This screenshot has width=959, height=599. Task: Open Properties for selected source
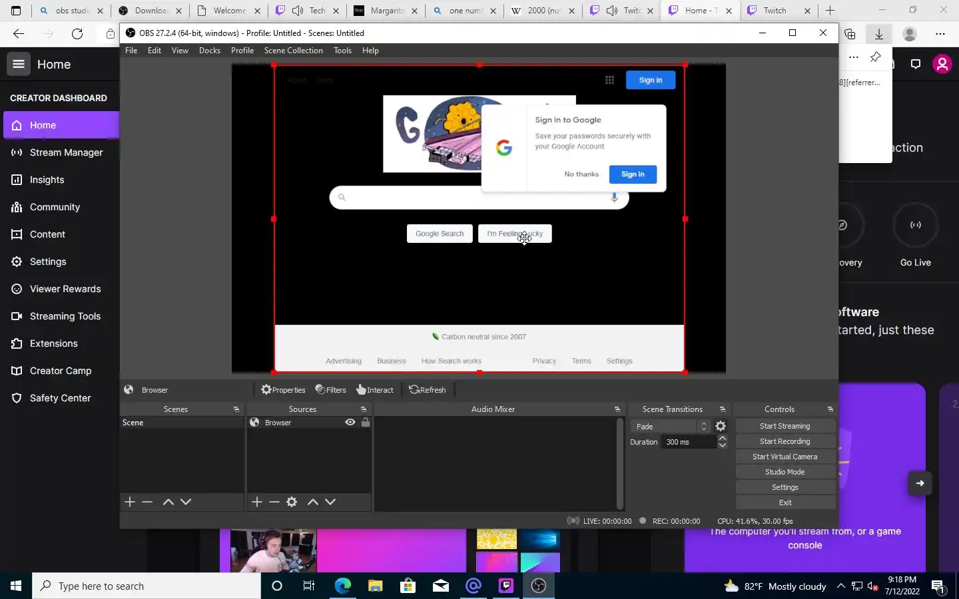(x=283, y=390)
